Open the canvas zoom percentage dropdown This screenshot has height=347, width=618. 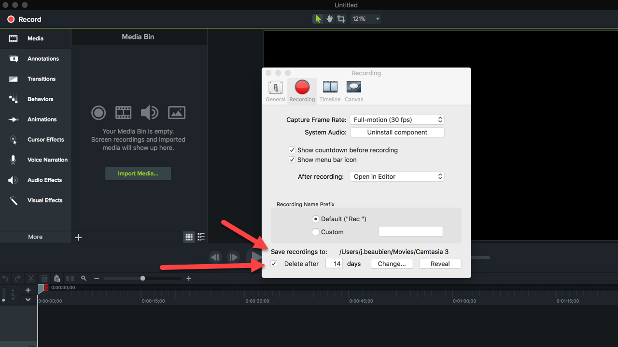point(366,19)
